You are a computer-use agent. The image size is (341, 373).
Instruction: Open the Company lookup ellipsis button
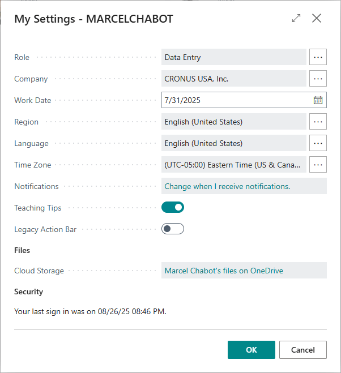click(318, 79)
